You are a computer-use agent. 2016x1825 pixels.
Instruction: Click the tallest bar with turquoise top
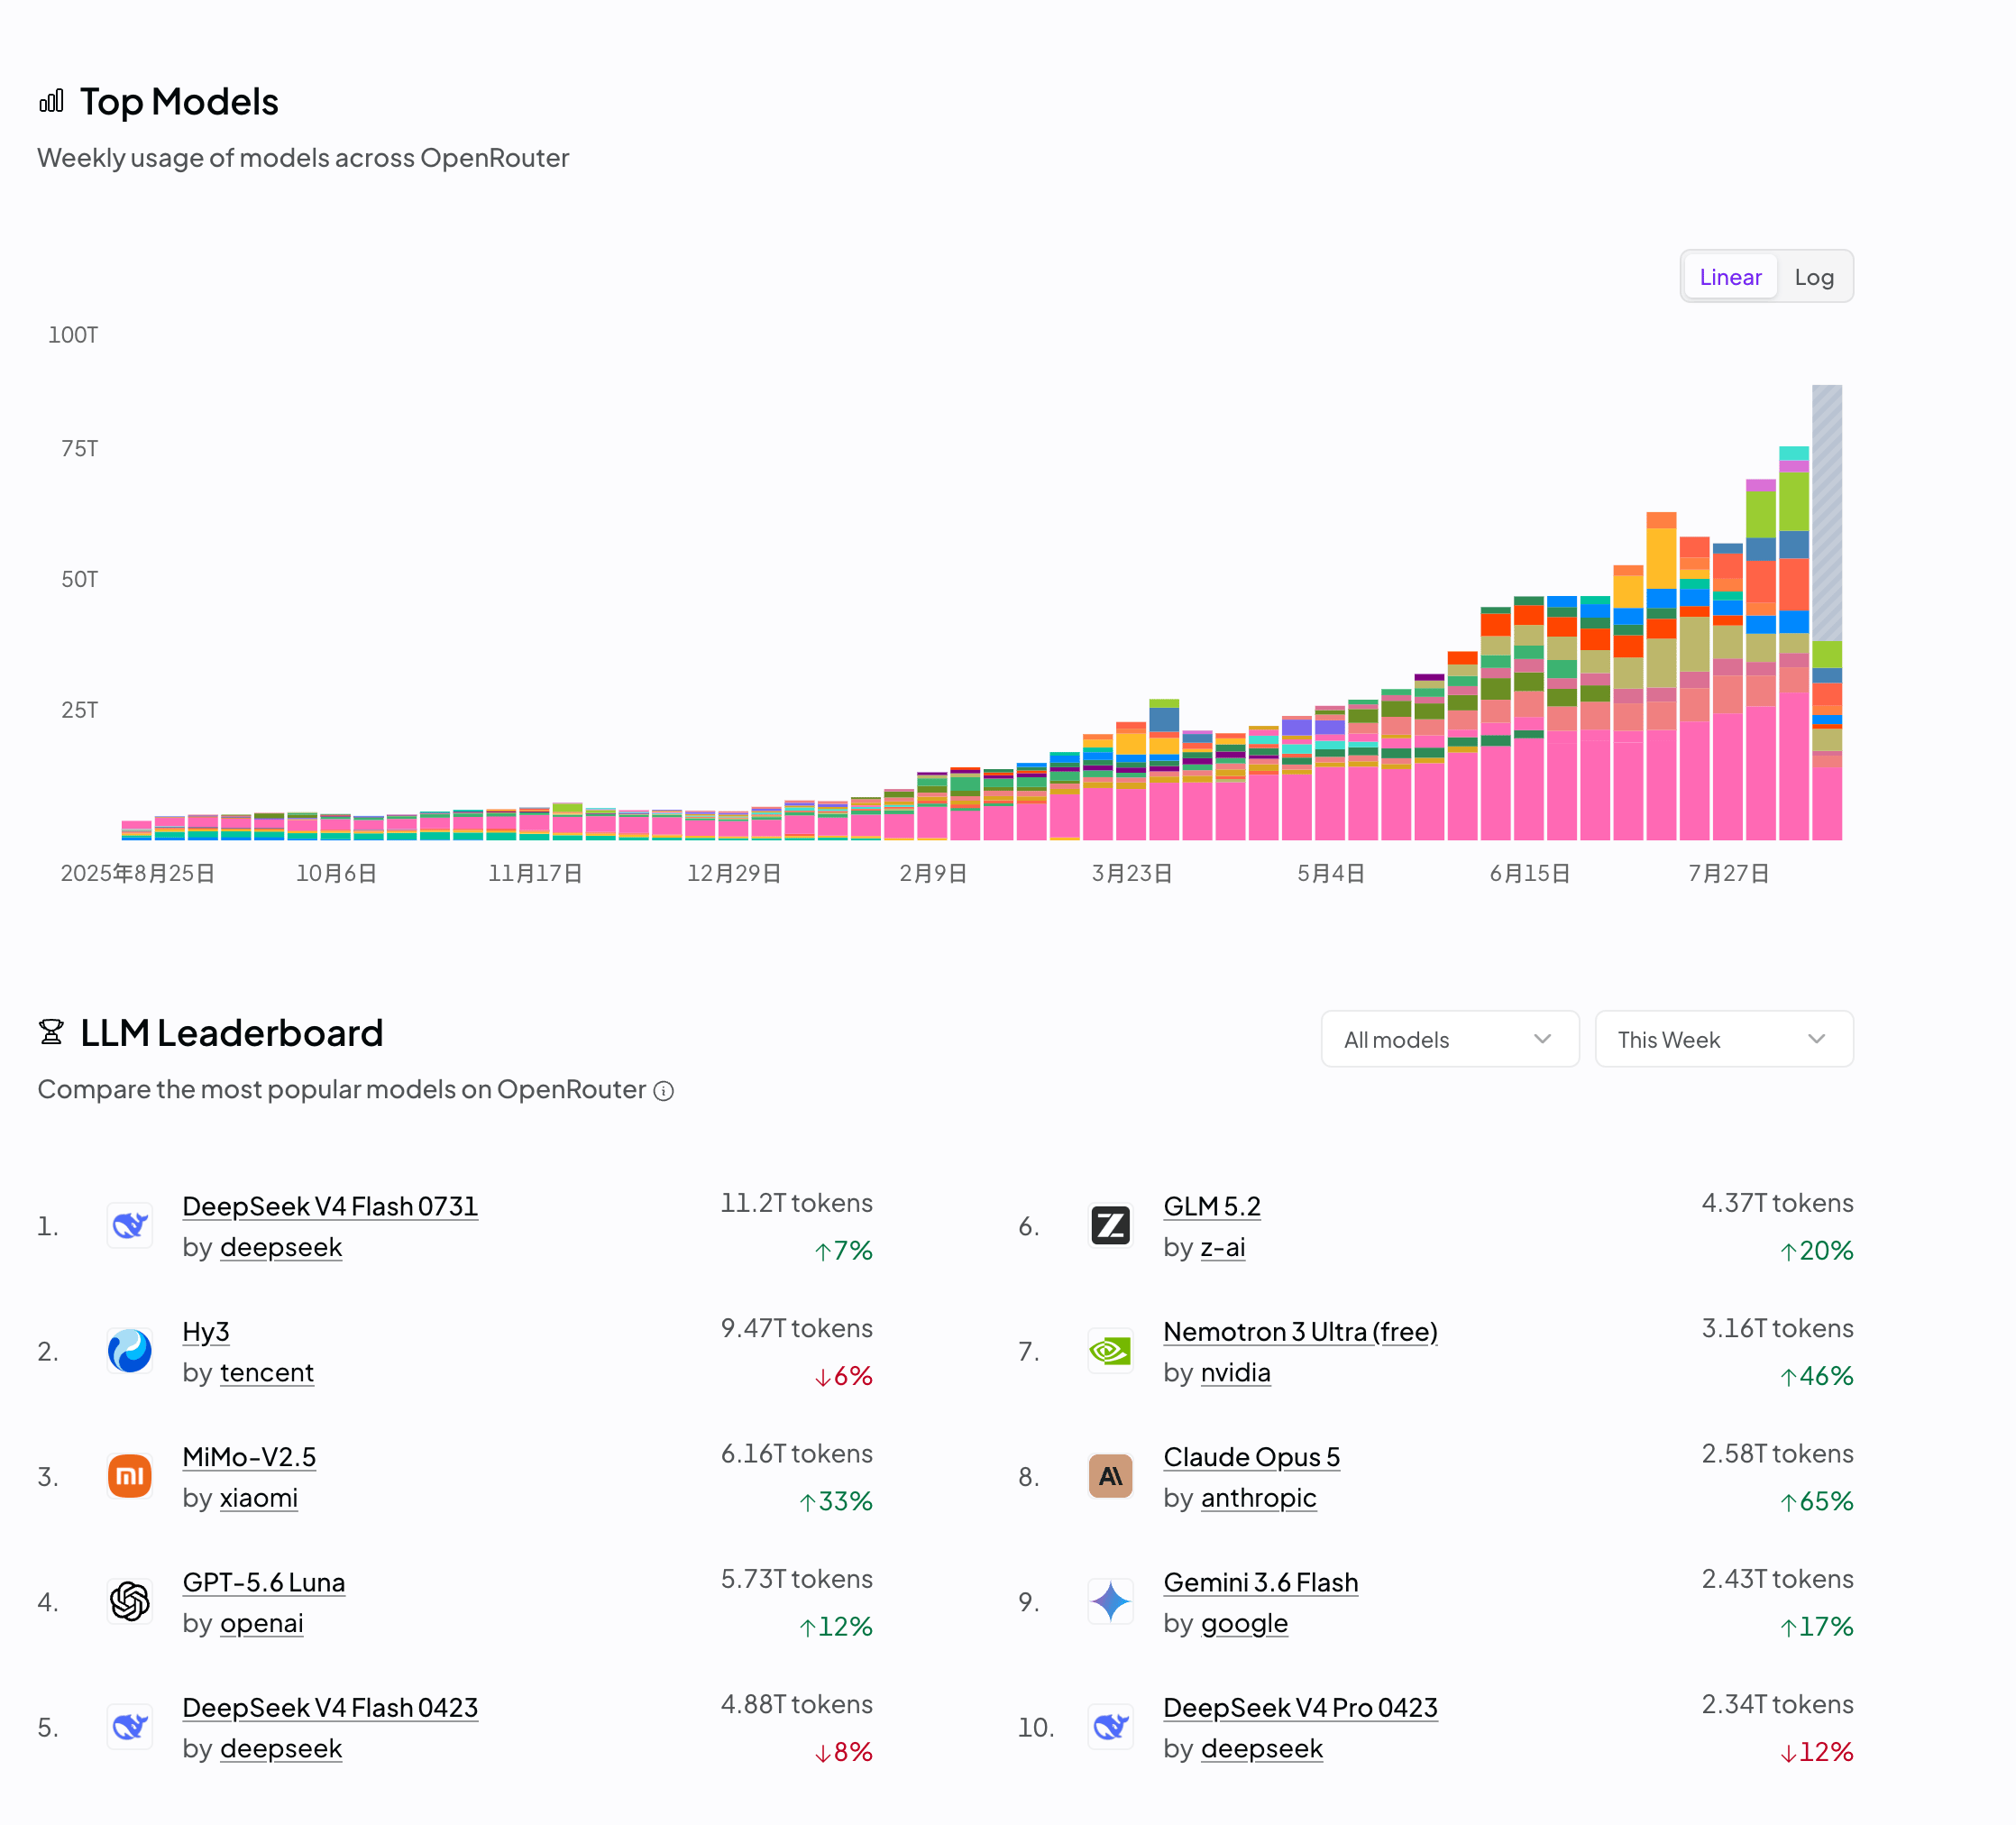click(x=1794, y=643)
